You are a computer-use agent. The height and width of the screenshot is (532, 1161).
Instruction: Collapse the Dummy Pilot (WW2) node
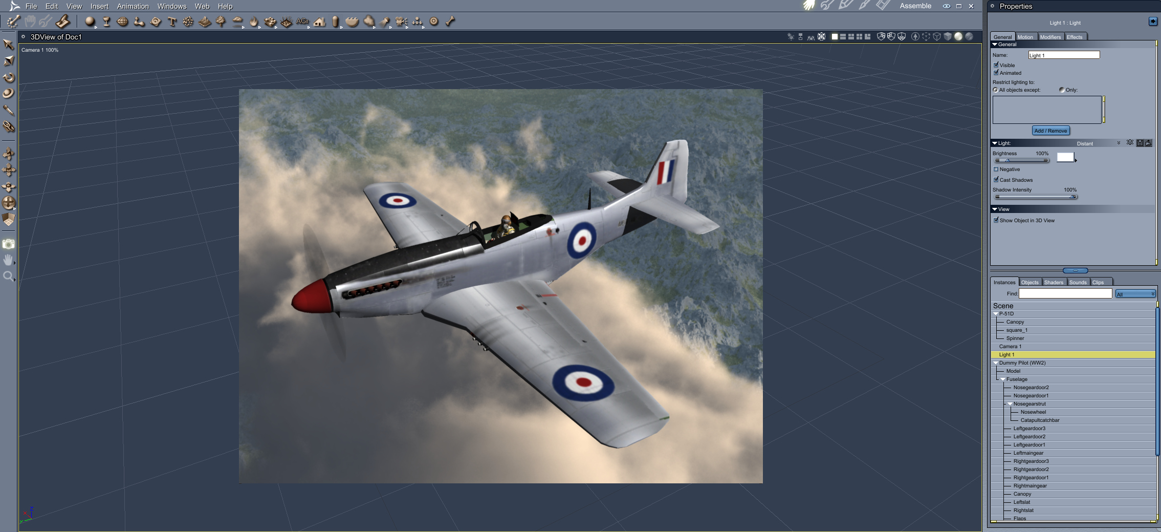pos(996,363)
